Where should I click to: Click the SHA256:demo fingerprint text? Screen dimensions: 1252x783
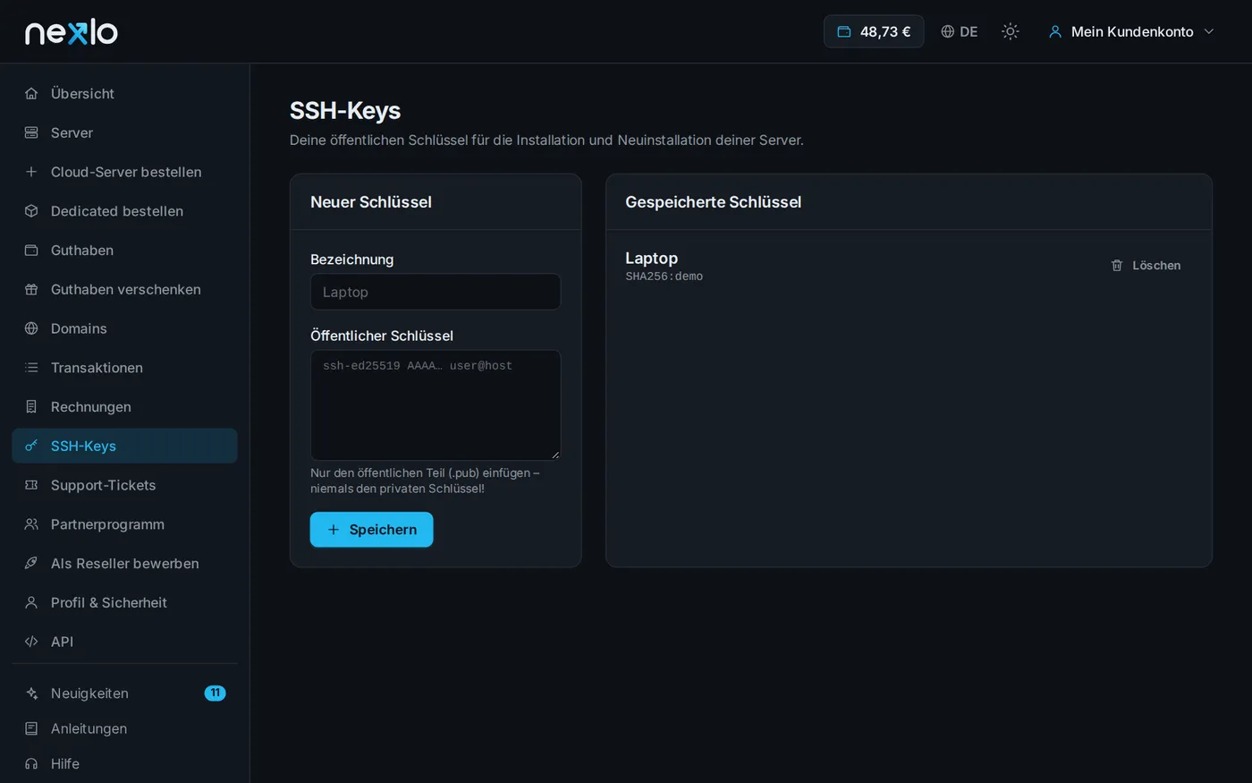tap(664, 277)
